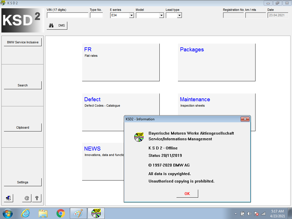The width and height of the screenshot is (292, 219).
Task: Close the main KSD2 window
Action: tap(287, 3)
